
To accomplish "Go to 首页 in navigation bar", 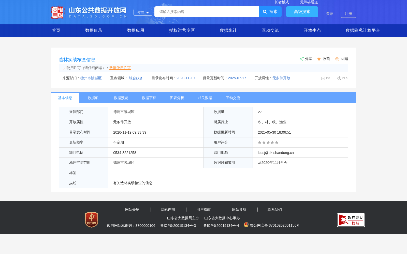I will [56, 30].
